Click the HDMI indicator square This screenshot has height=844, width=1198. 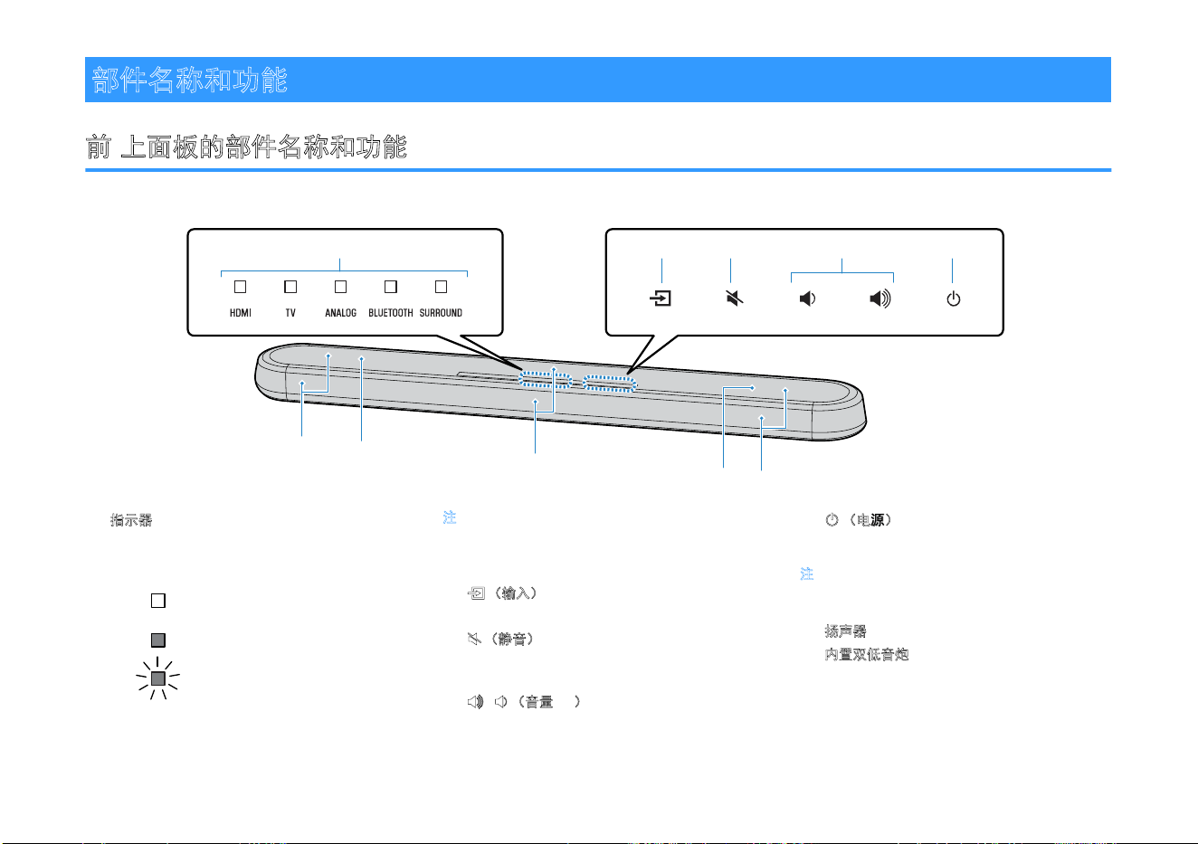240,287
